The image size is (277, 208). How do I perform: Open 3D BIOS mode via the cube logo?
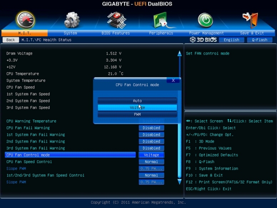pos(203,40)
